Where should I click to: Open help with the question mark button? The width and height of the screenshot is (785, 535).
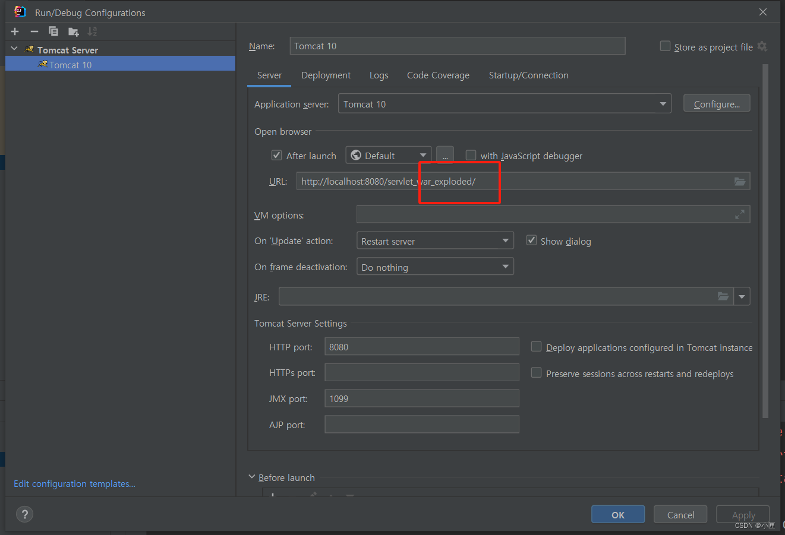pyautogui.click(x=24, y=514)
